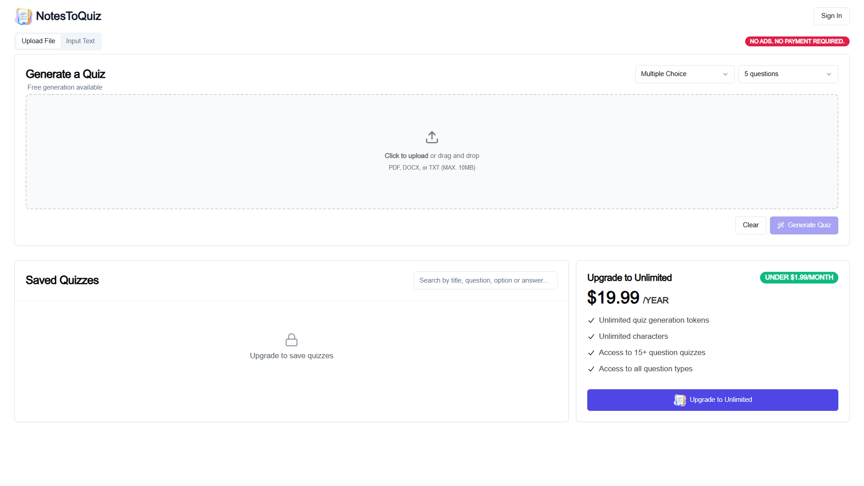Click checkmark beside Unlimited quiz generation tokens
Image resolution: width=864 pixels, height=486 pixels.
point(591,320)
